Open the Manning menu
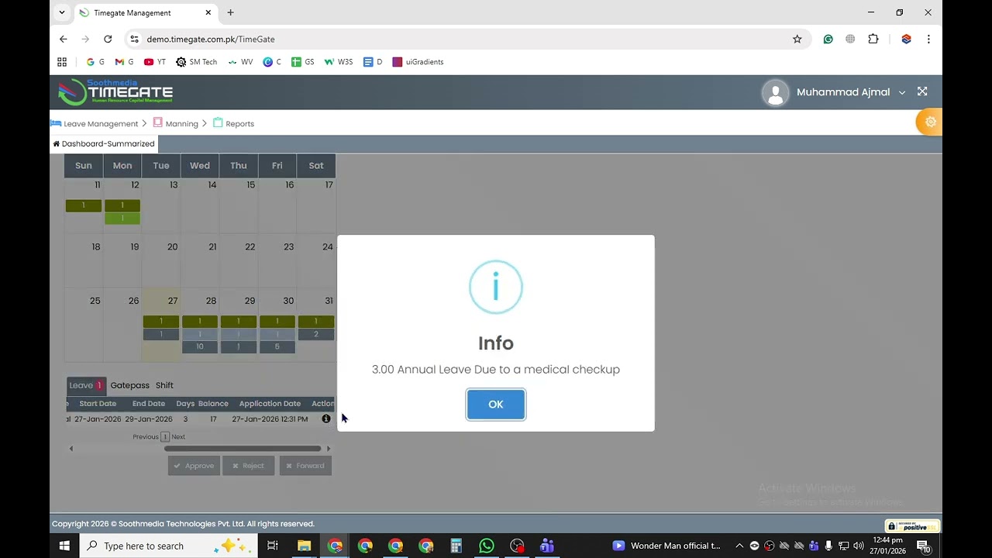The height and width of the screenshot is (558, 992). pos(175,123)
